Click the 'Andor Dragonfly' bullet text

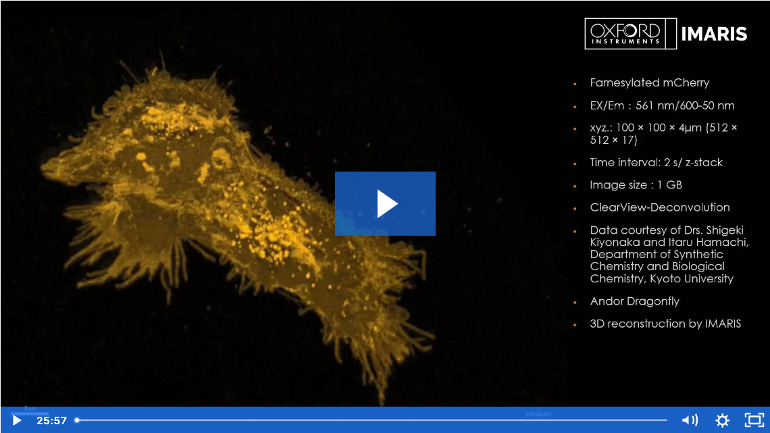click(634, 301)
